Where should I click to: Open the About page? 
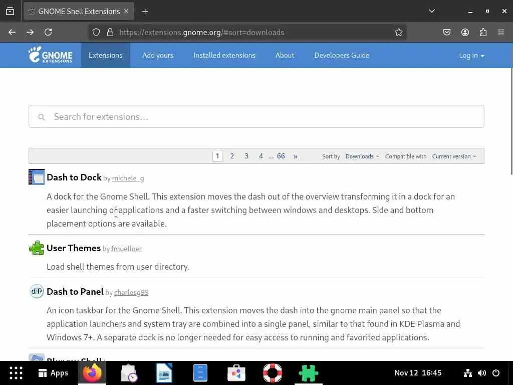point(285,55)
